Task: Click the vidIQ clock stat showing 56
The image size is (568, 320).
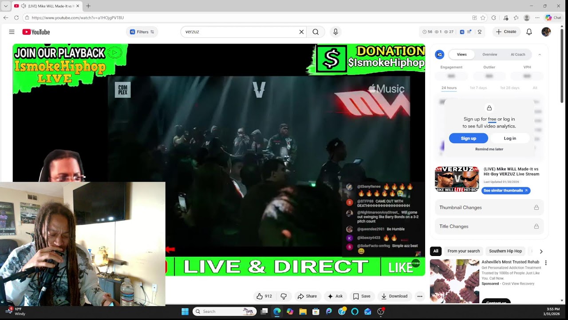Action: (x=427, y=32)
